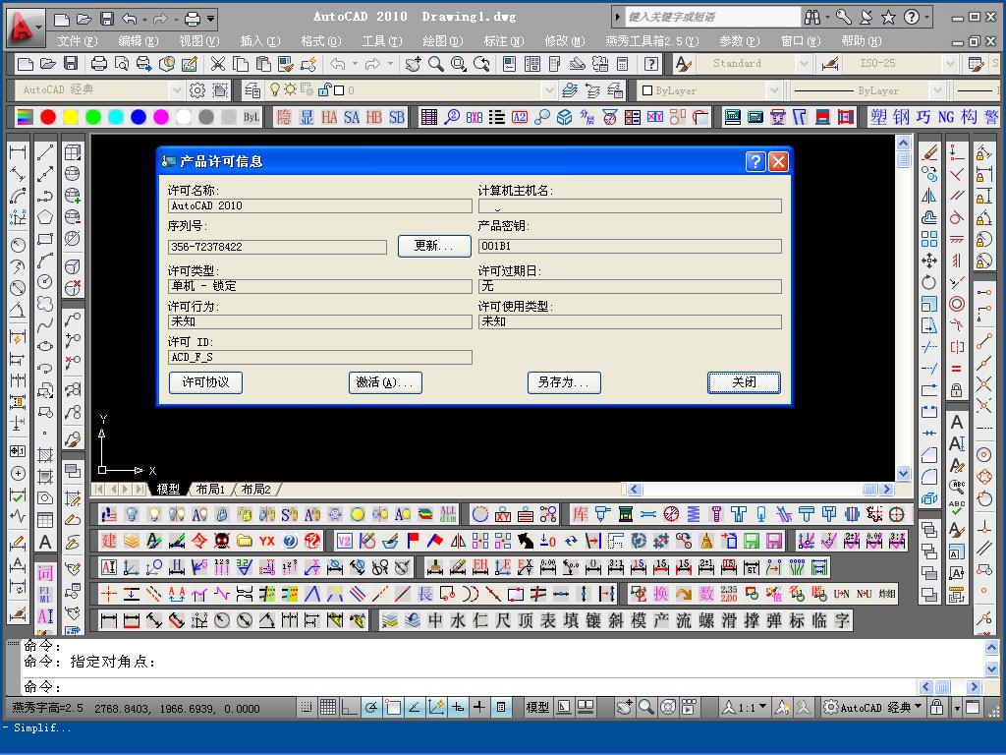The image size is (1006, 755).
Task: Click the 另存为... button
Action: point(564,382)
